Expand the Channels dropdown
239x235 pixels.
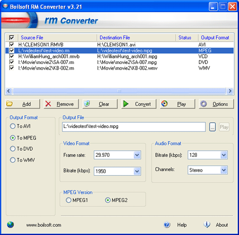click(x=224, y=170)
